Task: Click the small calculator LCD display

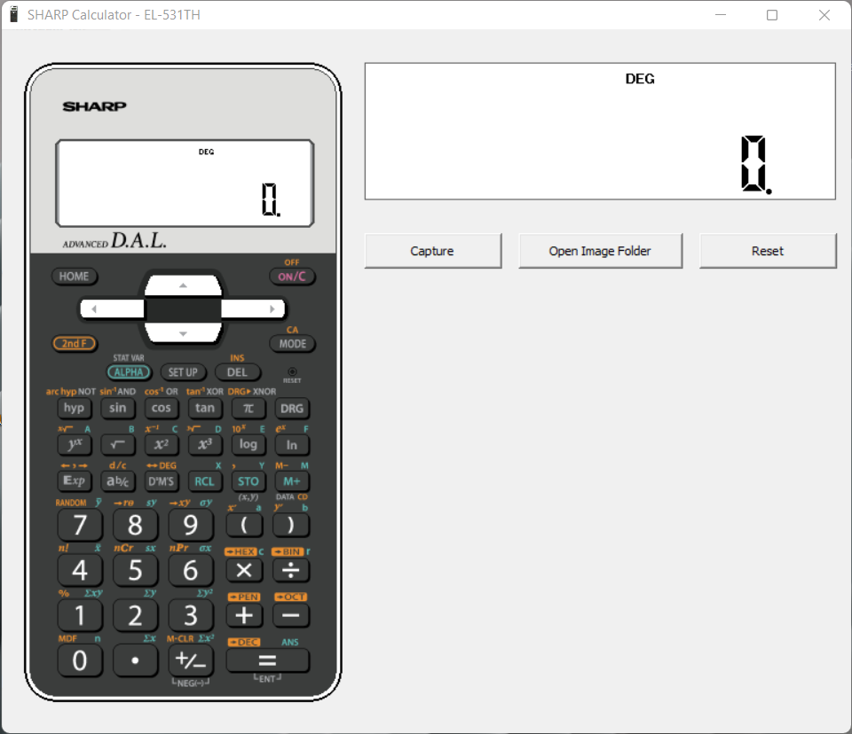Action: [x=185, y=183]
